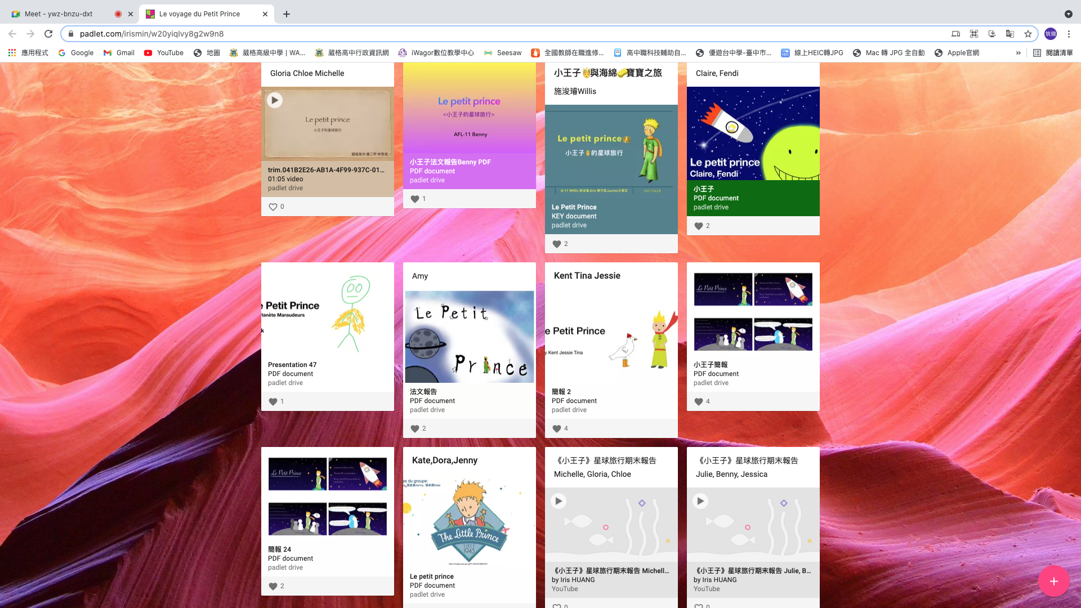Reload the page
Image resolution: width=1081 pixels, height=608 pixels.
[48, 34]
